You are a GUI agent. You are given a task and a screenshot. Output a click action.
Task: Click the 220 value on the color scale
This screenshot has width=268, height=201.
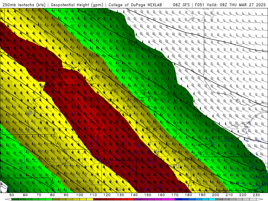pos(243,195)
